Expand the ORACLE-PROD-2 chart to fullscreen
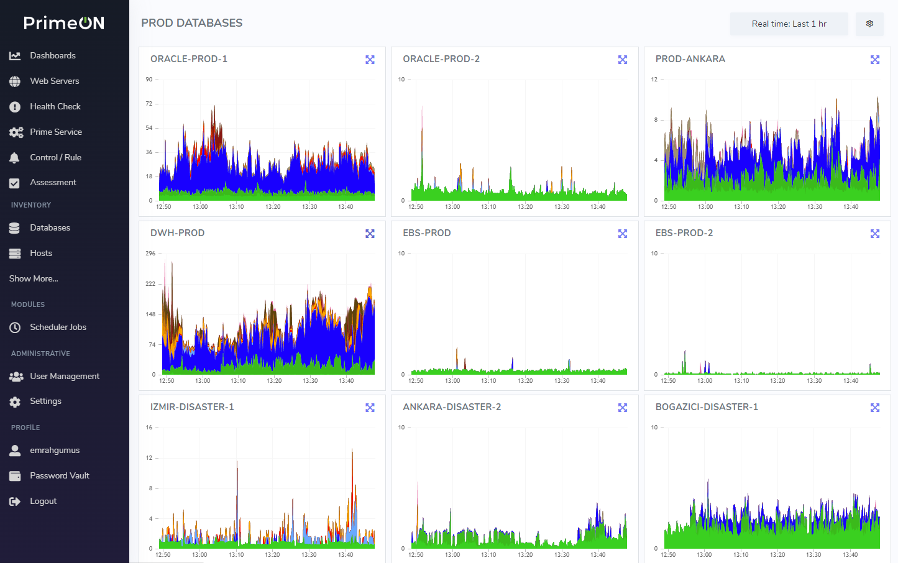The width and height of the screenshot is (898, 563). [623, 60]
